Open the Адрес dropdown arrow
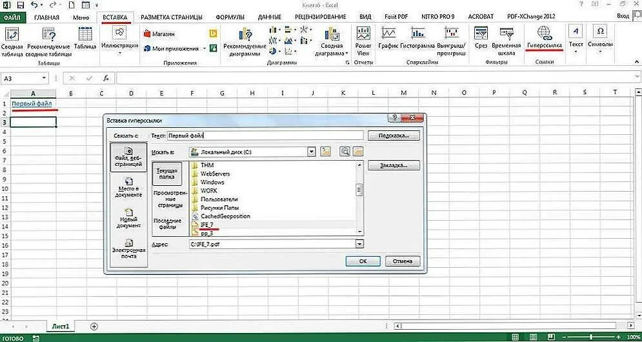 pos(359,244)
